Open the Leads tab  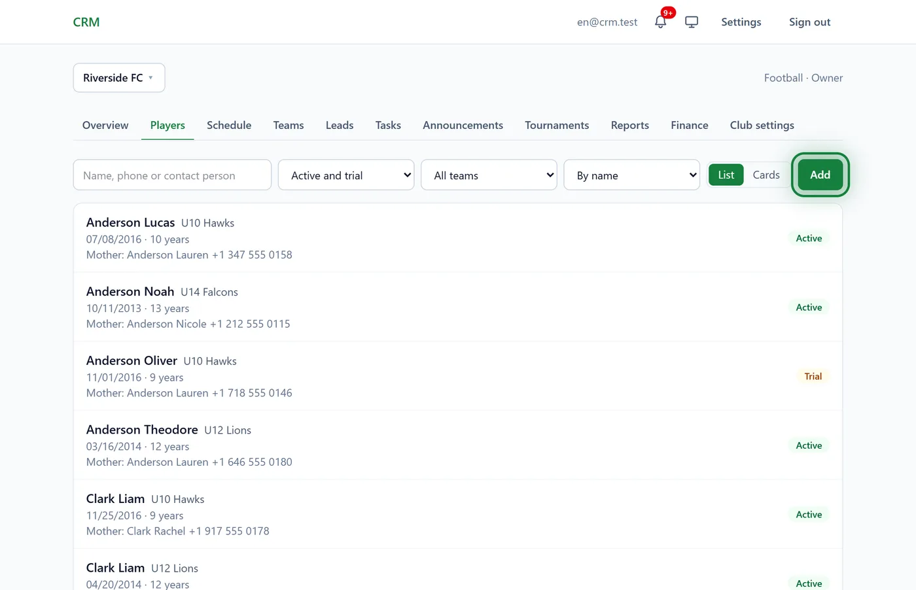[x=340, y=125]
